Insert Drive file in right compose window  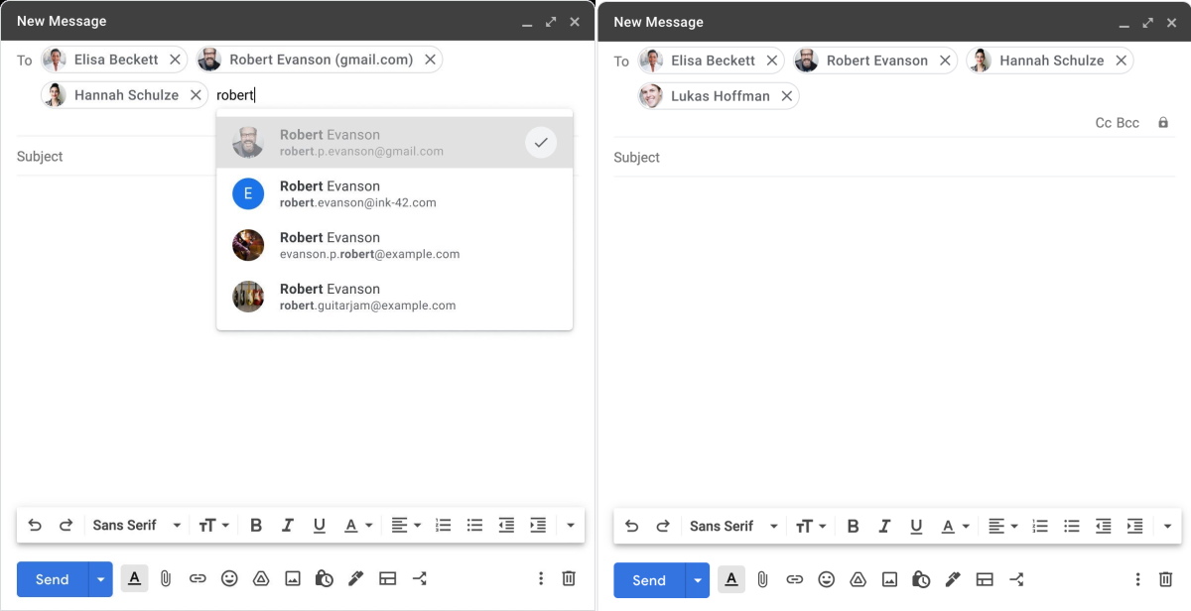click(x=859, y=579)
